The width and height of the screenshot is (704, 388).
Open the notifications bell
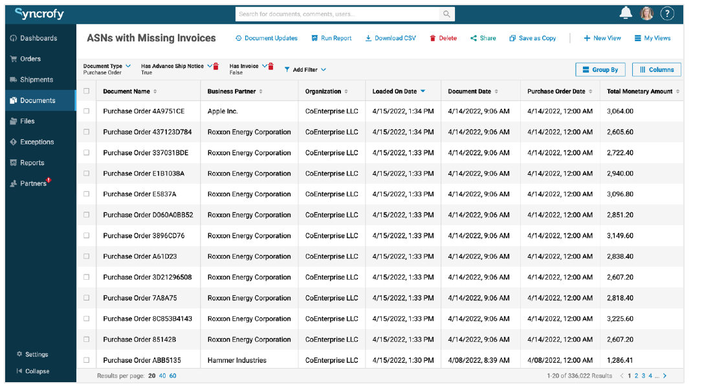click(626, 13)
